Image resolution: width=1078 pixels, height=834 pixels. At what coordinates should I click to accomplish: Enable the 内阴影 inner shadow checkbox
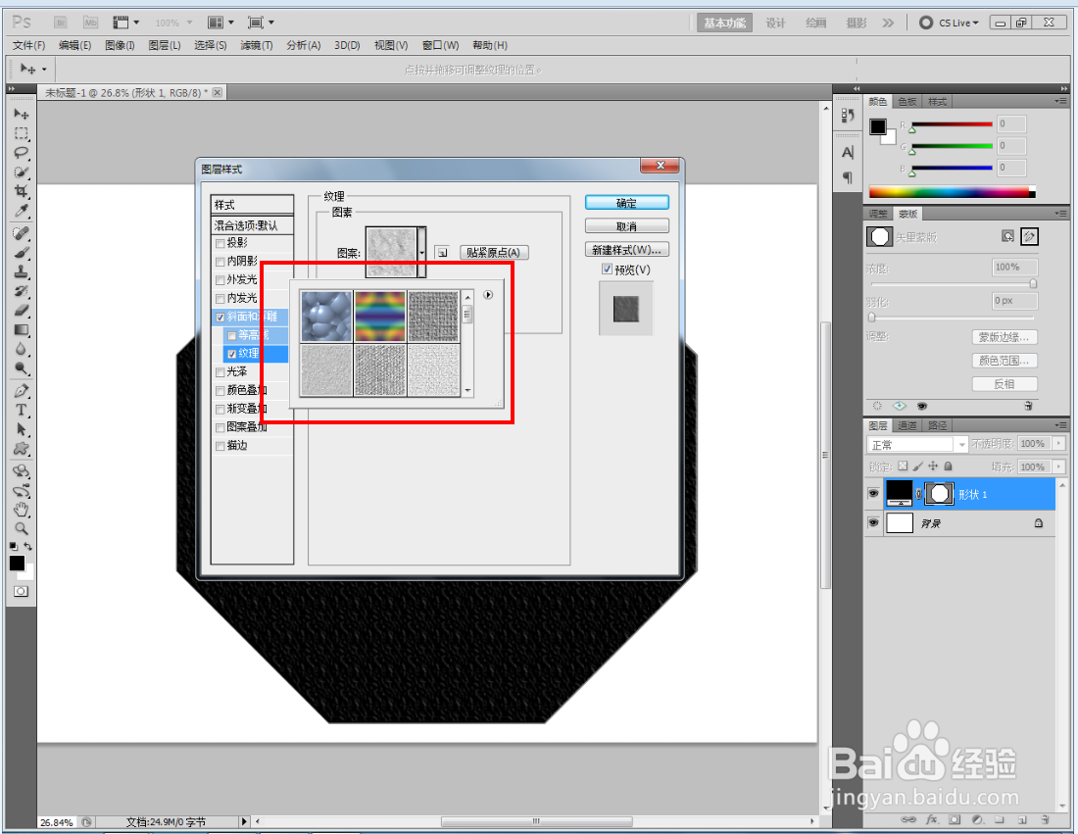tap(220, 262)
